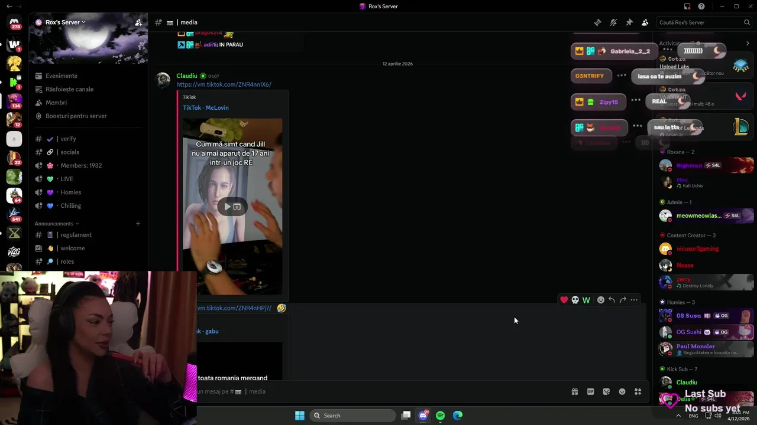The height and width of the screenshot is (425, 757).
Task: Expand the Activitate panel chevron
Action: tap(748, 43)
